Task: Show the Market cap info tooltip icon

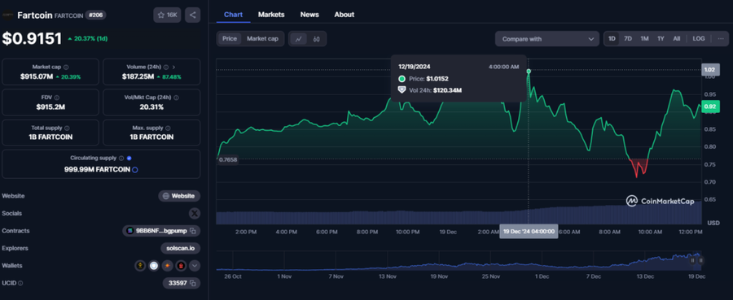Action: pyautogui.click(x=66, y=67)
